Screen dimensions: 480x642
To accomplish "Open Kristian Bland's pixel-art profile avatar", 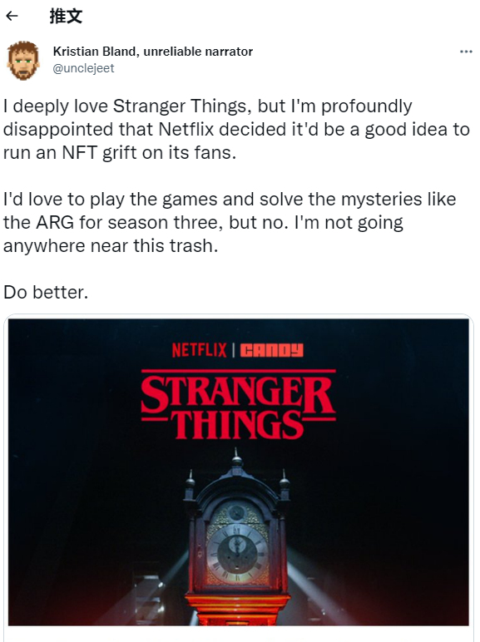I will point(23,60).
